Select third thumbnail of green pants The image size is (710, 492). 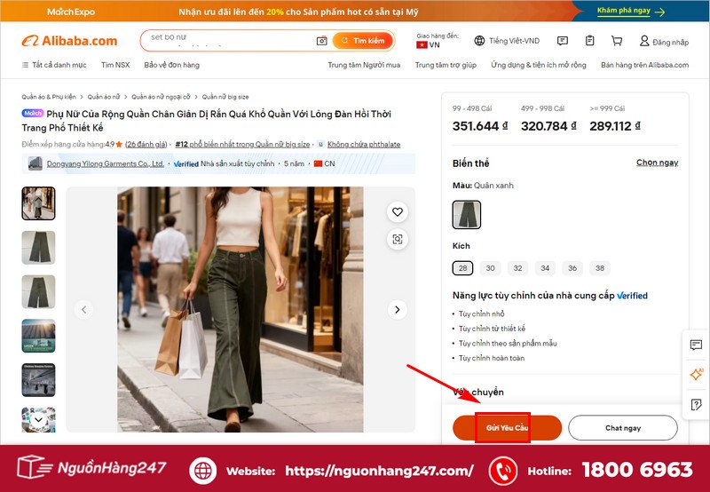point(38,291)
